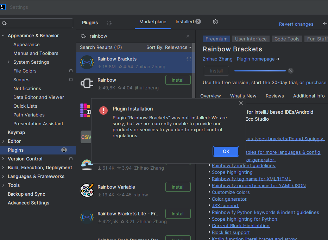This screenshot has height=240, width=328.
Task: Install the Rainbow plugin by jihui zheng
Action: coord(178,80)
